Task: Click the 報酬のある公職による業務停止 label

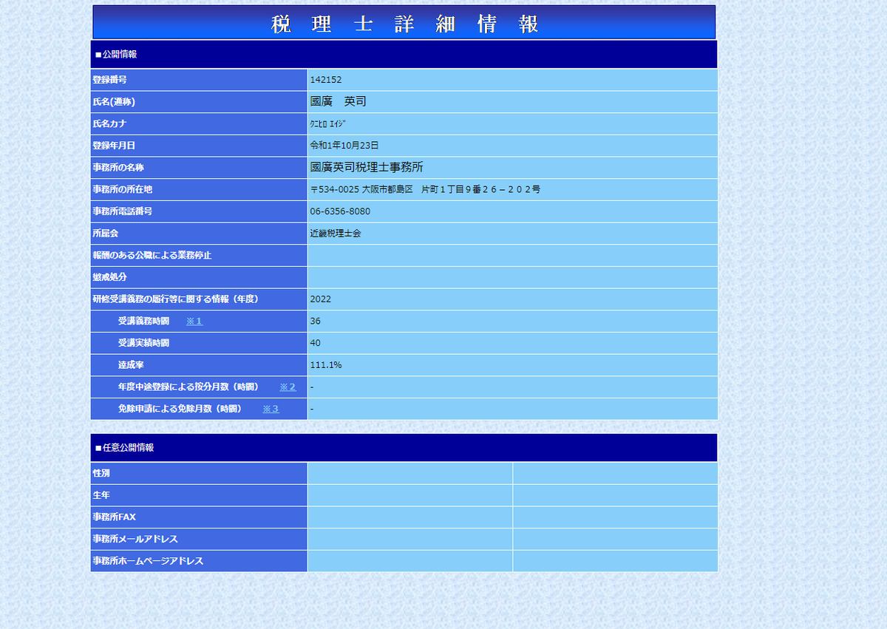Action: coord(152,255)
